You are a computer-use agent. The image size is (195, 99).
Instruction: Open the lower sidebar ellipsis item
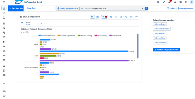coord(4,84)
